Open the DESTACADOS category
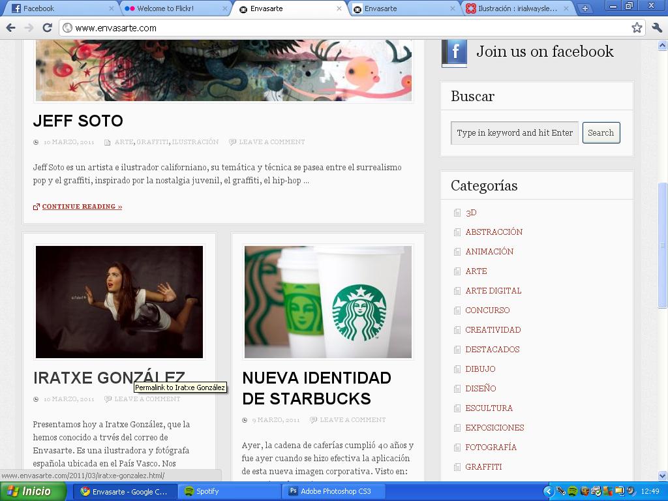 (492, 350)
